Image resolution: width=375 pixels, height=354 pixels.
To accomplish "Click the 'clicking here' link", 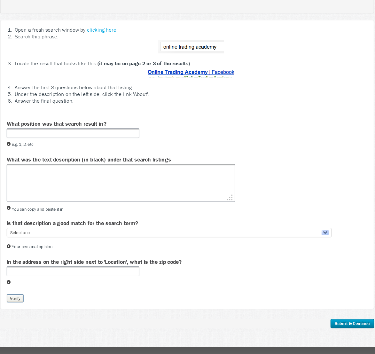I will (x=101, y=30).
